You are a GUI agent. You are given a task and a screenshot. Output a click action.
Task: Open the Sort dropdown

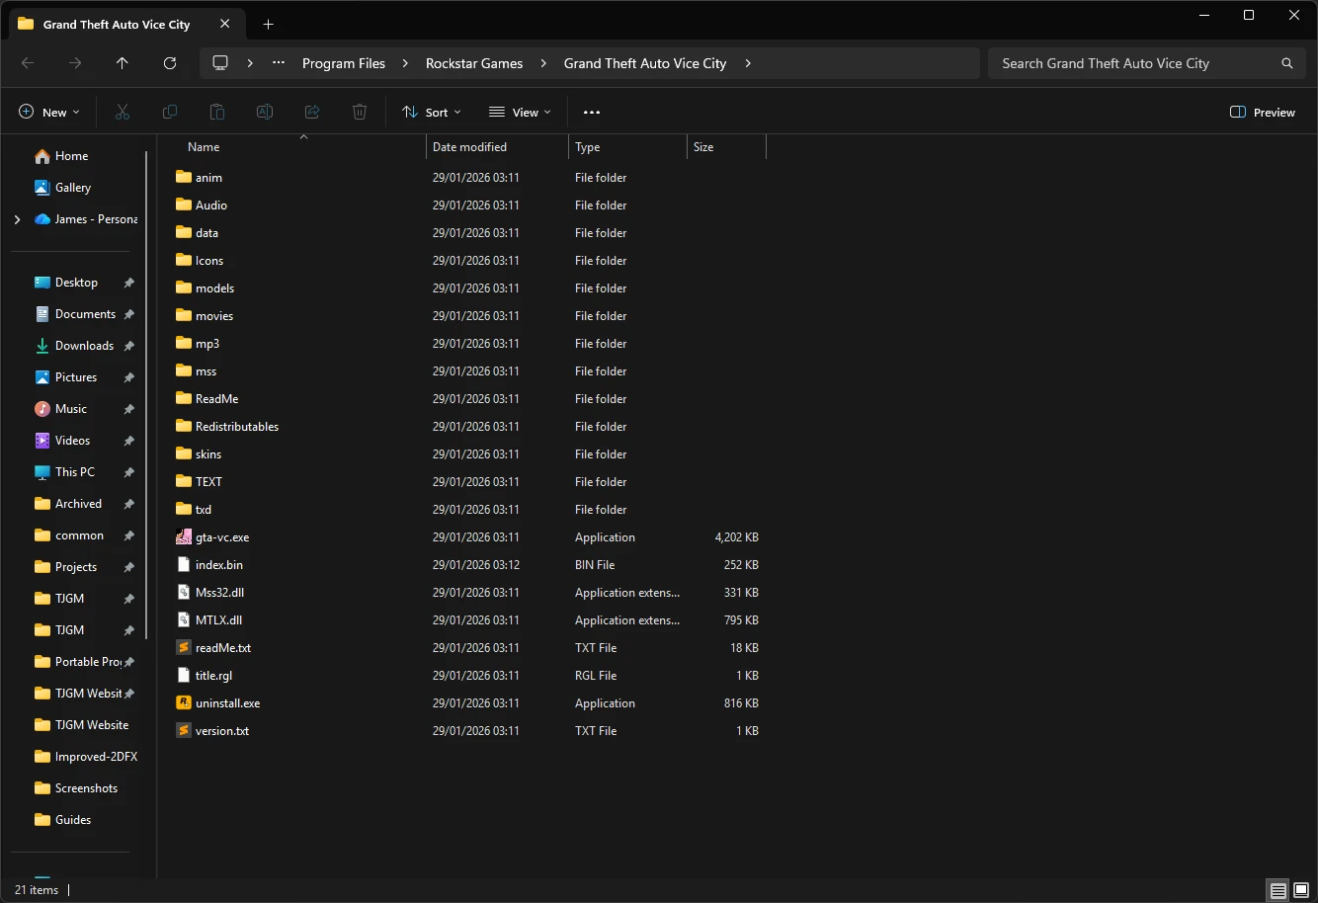point(431,112)
